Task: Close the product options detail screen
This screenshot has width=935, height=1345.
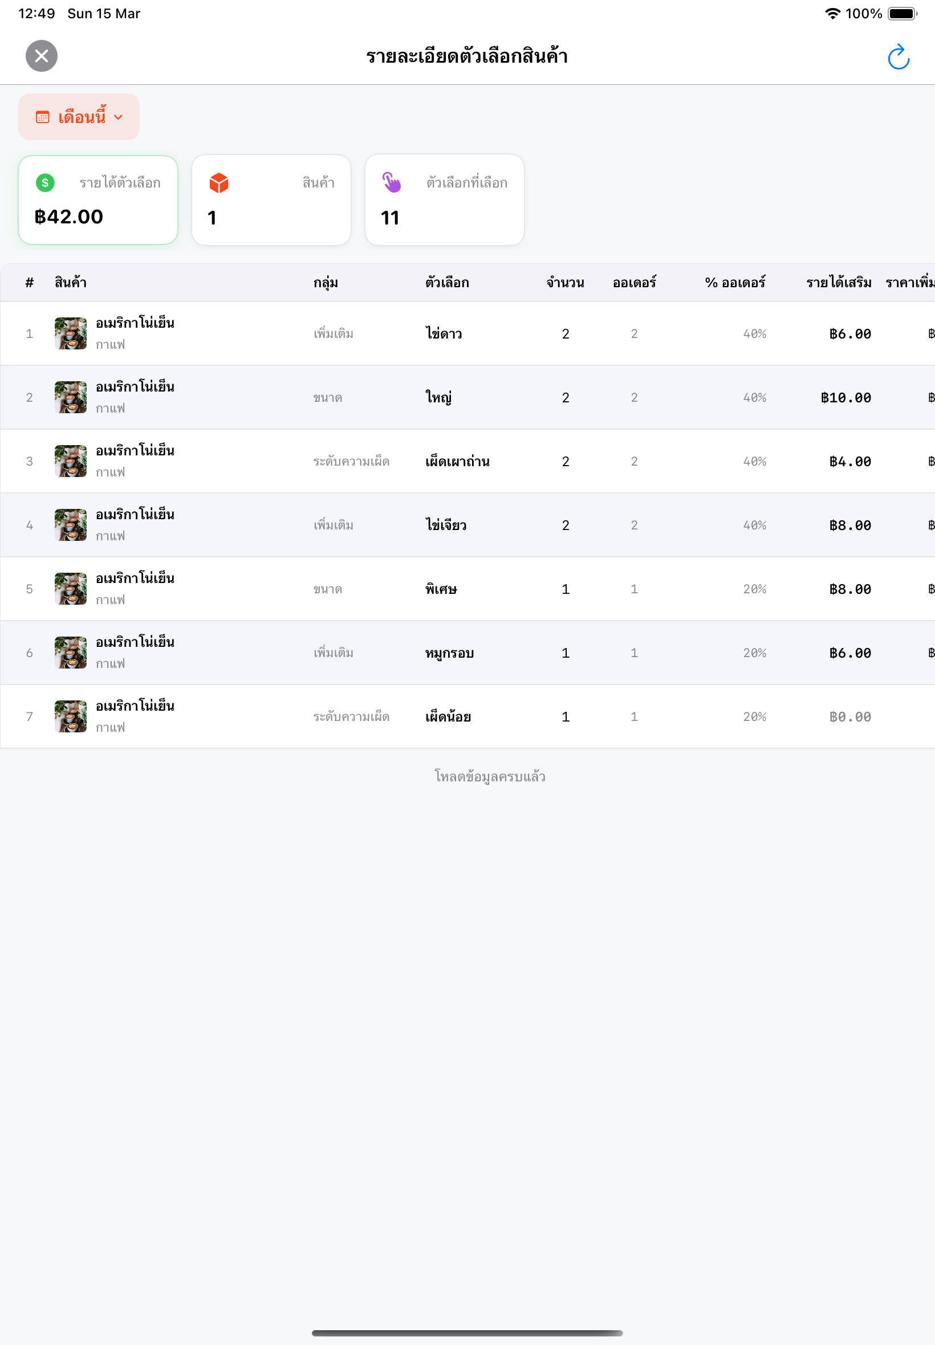Action: (42, 56)
